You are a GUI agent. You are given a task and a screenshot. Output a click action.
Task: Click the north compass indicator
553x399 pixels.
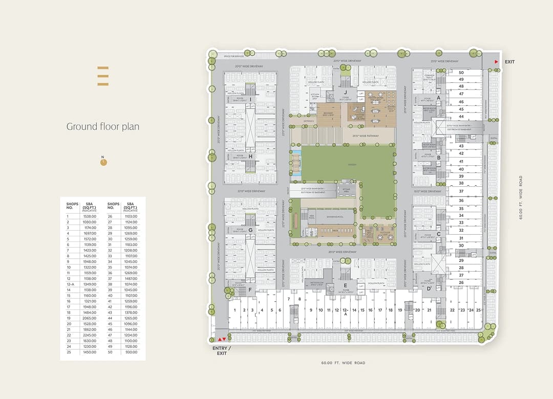[103, 162]
